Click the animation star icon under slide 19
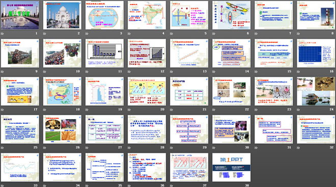 pos(87,110)
